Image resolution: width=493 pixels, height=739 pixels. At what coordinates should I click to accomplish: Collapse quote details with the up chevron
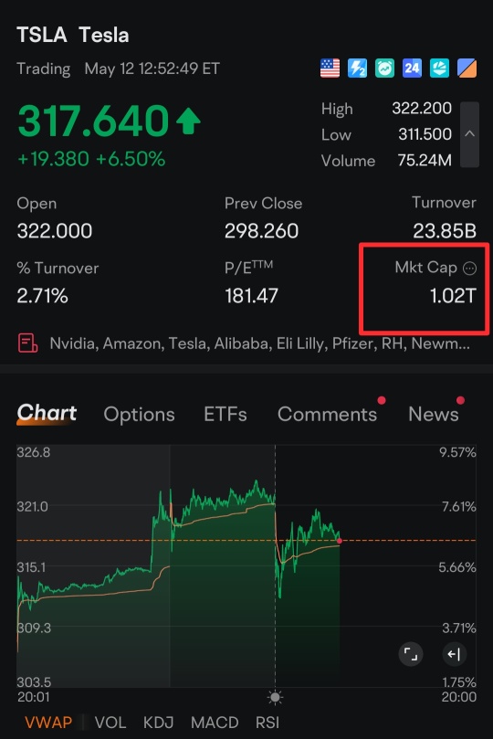(469, 134)
